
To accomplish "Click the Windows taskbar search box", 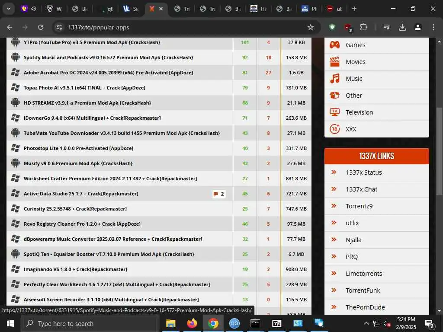I will [90, 323].
